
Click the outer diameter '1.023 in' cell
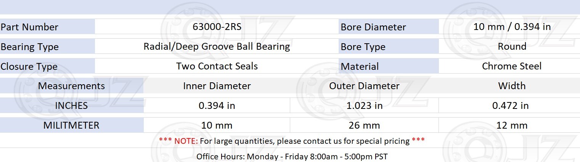[364, 105]
